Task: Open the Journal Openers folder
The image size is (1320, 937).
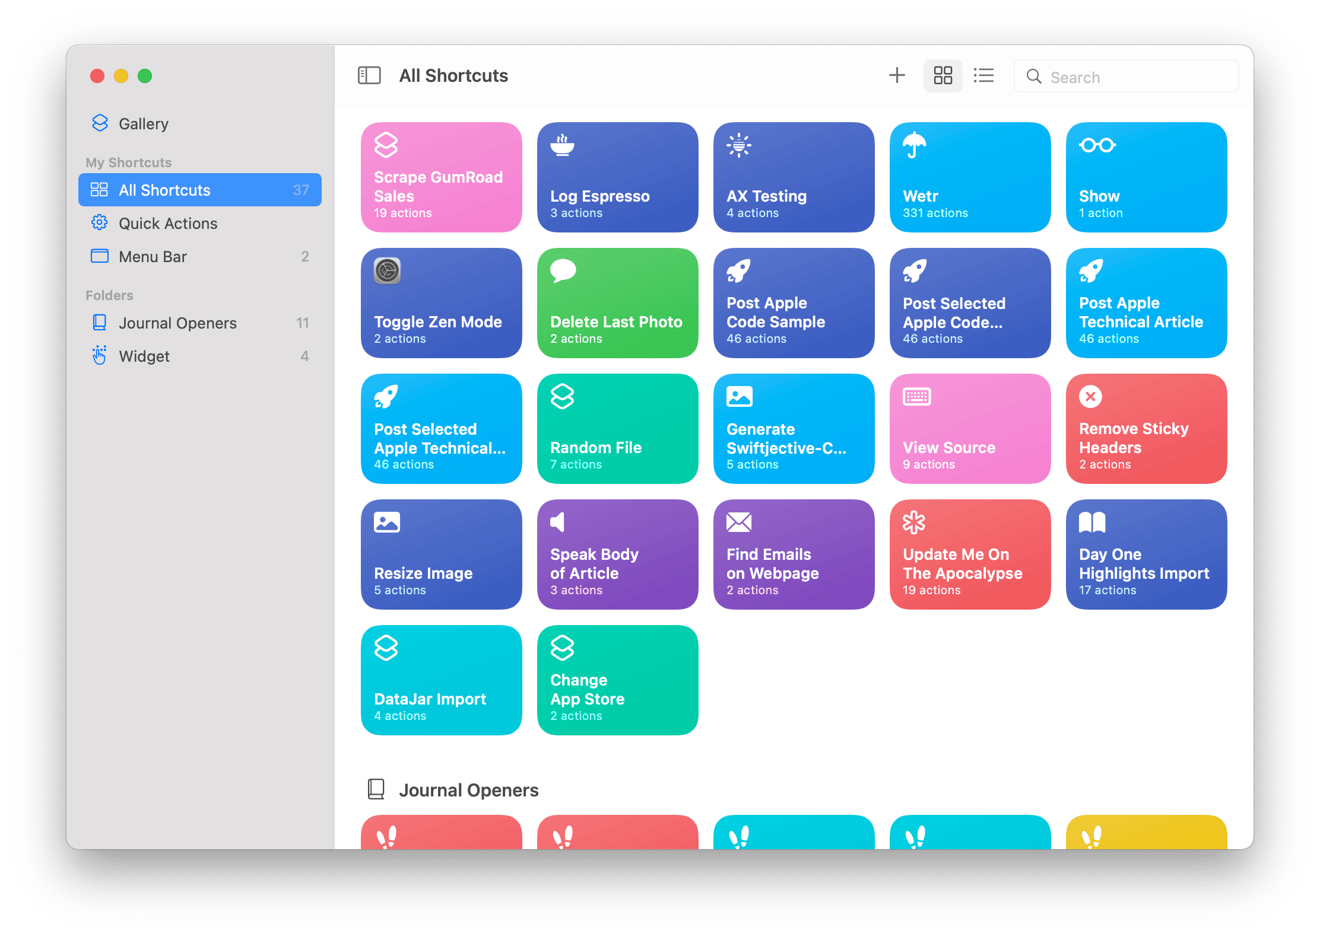Action: (177, 323)
